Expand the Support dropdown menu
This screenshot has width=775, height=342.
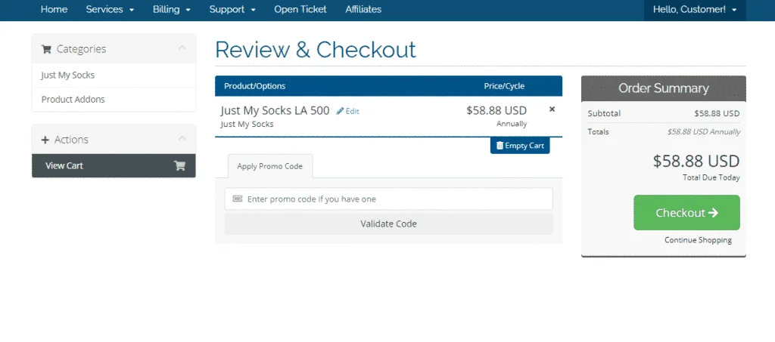(232, 10)
